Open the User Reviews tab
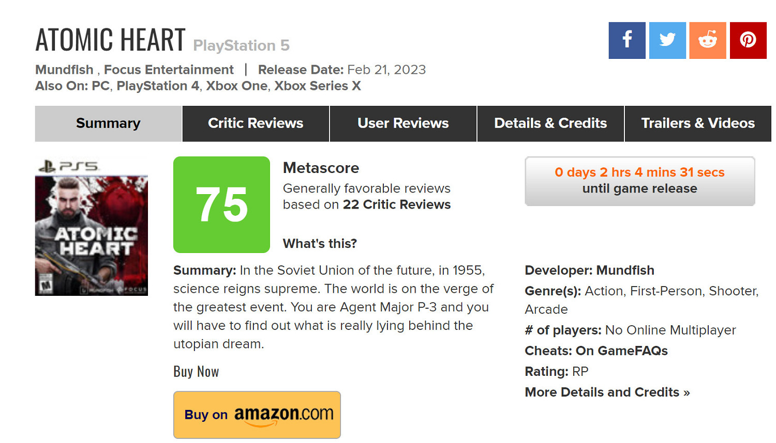 pos(403,123)
